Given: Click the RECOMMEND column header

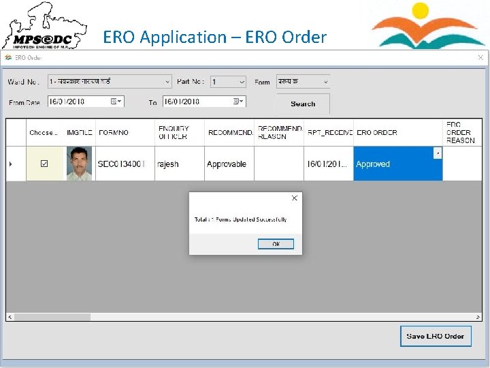Looking at the screenshot, I should pyautogui.click(x=229, y=132).
